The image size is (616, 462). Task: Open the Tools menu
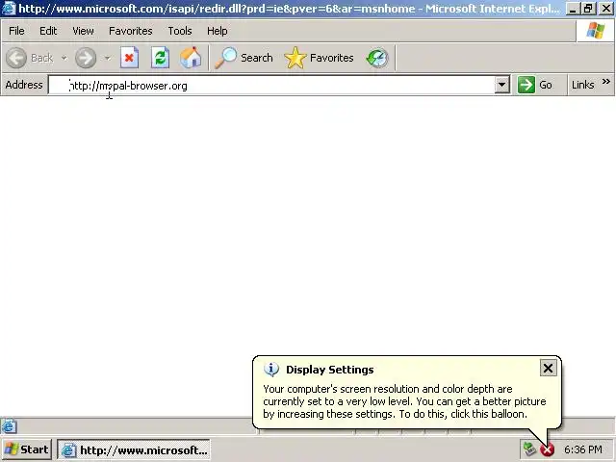[x=180, y=31]
